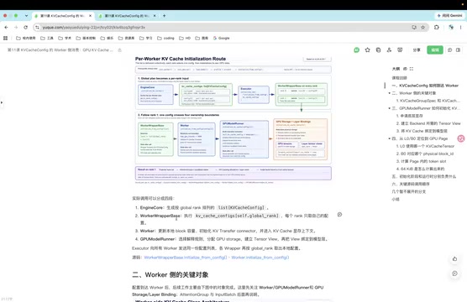Jump to outline item 六、关键源码调用顺序
467x302 pixels.
point(411,184)
